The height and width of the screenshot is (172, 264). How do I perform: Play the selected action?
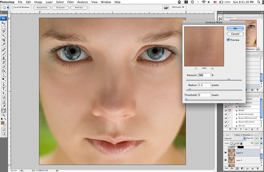click(x=241, y=129)
